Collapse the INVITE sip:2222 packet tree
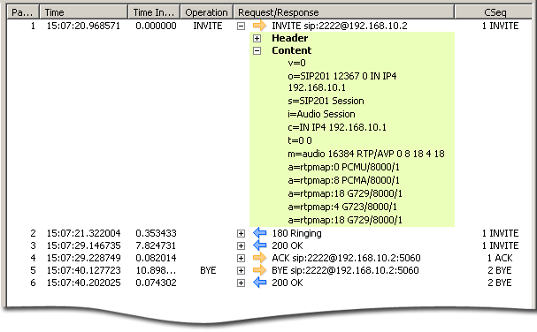Viewport: 537px width, 332px height. (242, 26)
